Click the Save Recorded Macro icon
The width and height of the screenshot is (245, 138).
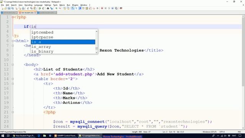point(116,8)
